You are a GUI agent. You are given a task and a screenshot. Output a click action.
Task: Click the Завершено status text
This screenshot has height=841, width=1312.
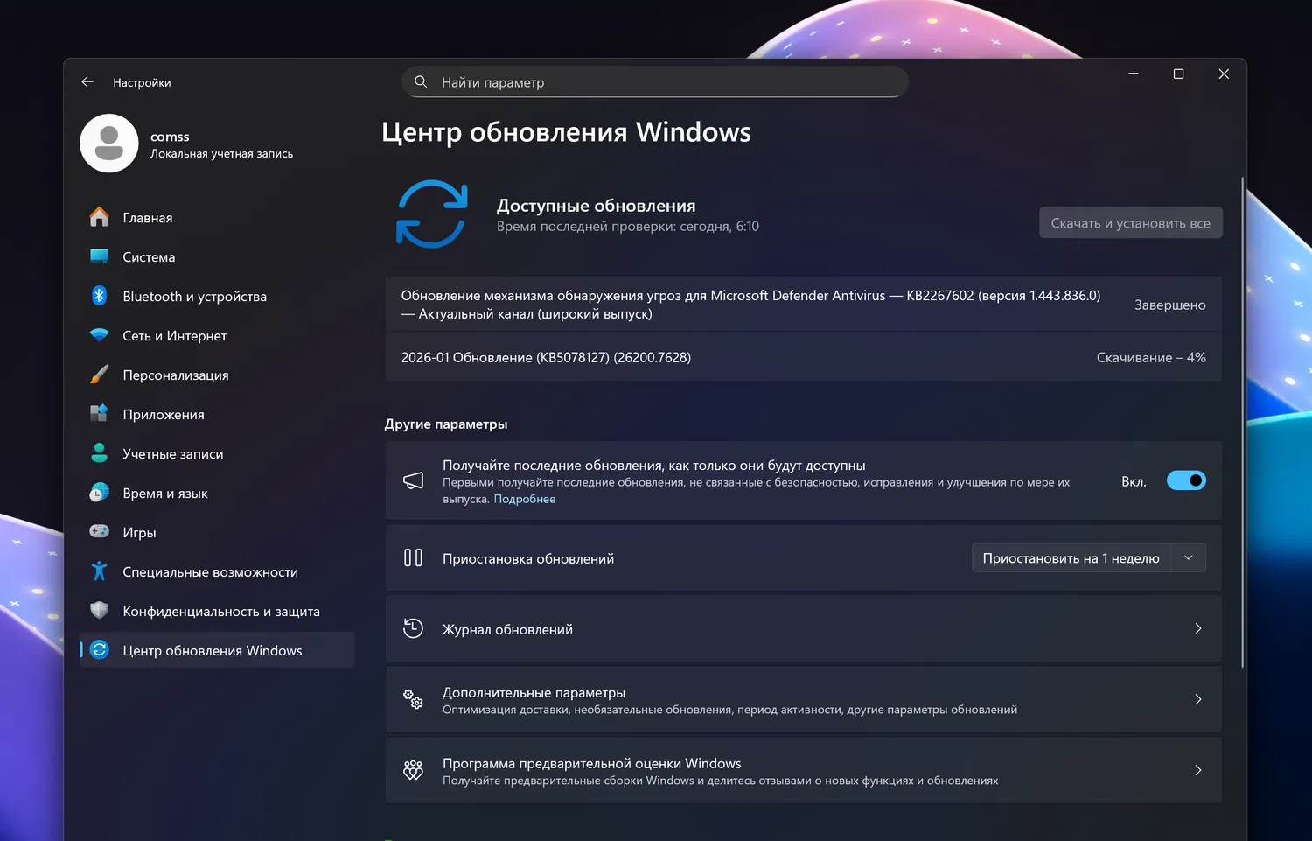coord(1169,305)
